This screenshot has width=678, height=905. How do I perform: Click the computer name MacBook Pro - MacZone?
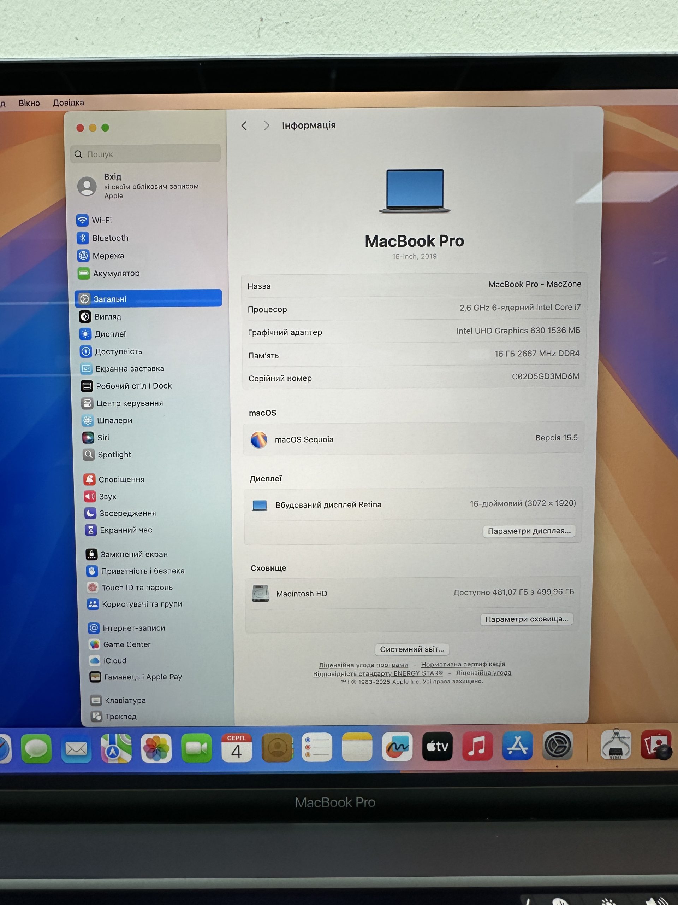535,284
